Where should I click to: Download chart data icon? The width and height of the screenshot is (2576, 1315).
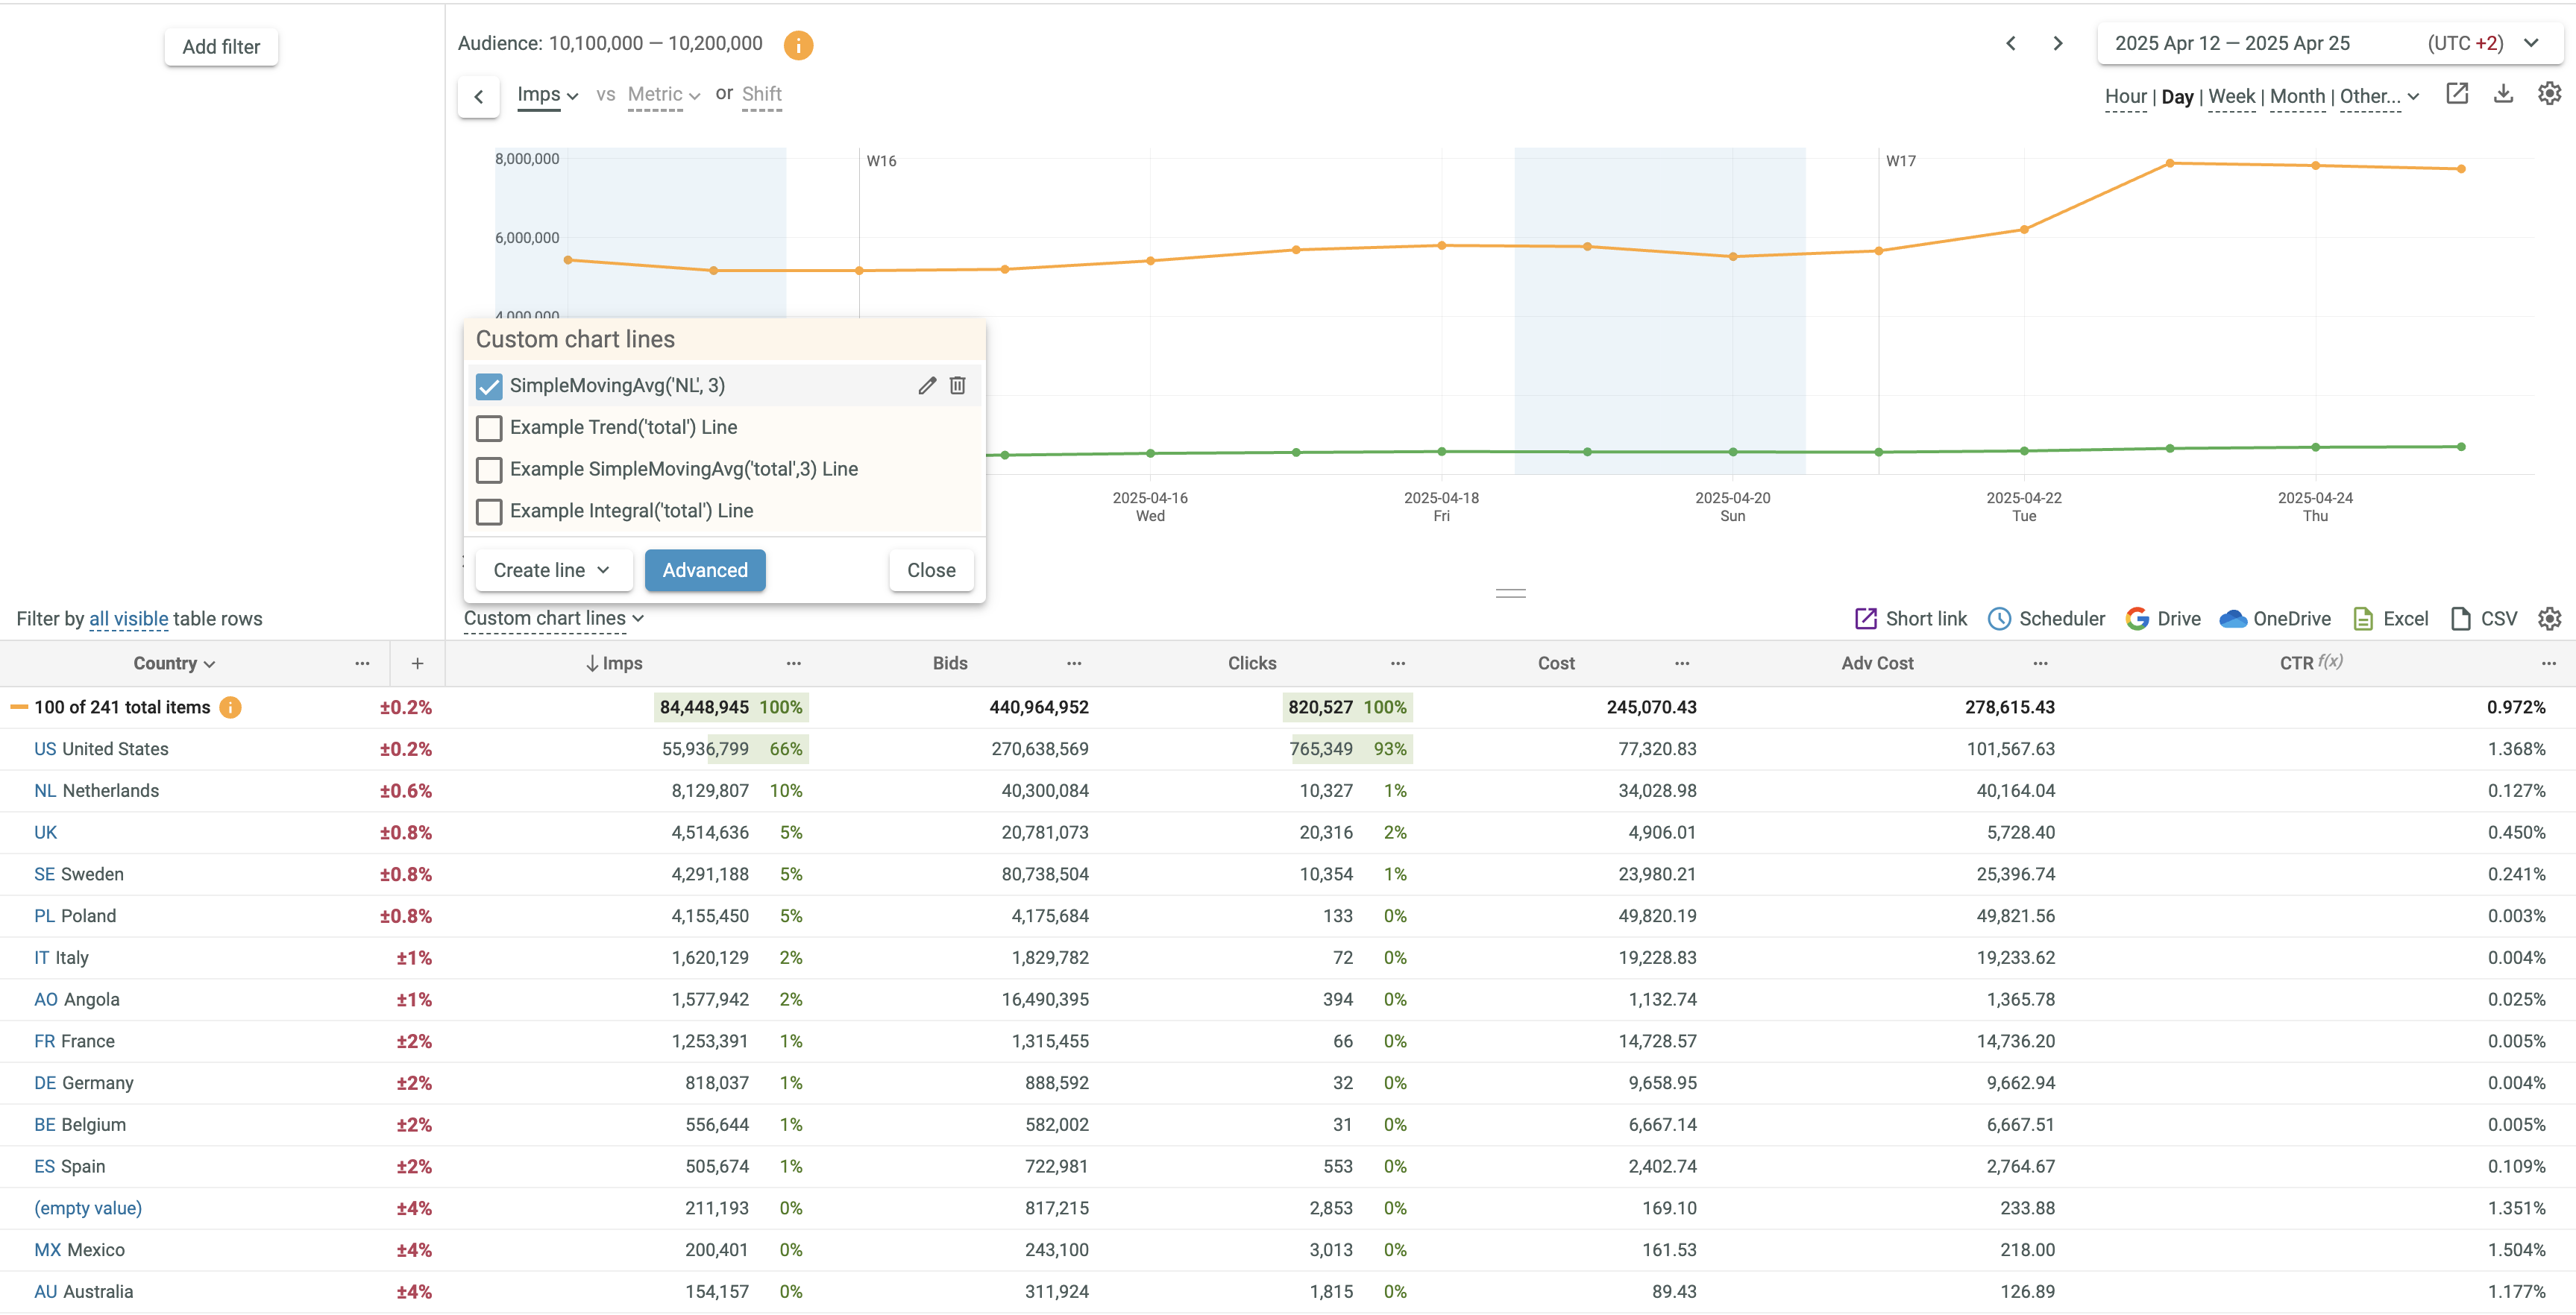[2503, 94]
